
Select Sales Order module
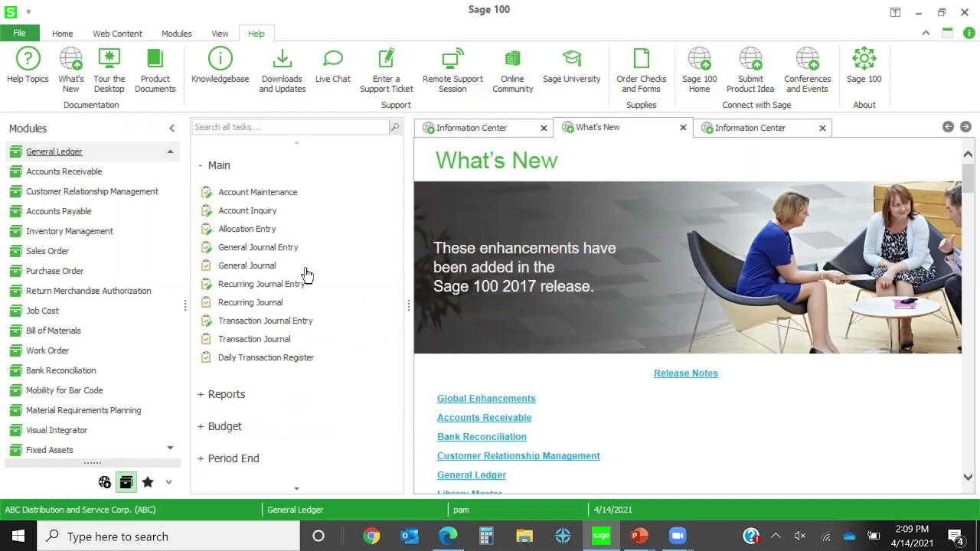coord(47,251)
